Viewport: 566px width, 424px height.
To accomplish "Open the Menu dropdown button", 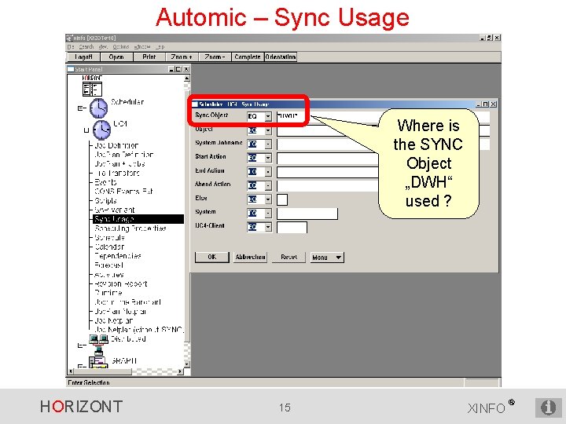I will click(x=327, y=258).
